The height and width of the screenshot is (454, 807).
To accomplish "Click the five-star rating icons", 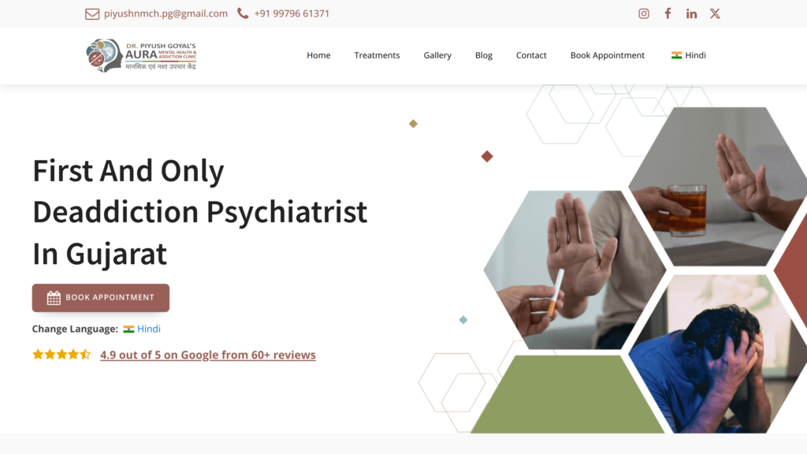I will click(x=61, y=354).
